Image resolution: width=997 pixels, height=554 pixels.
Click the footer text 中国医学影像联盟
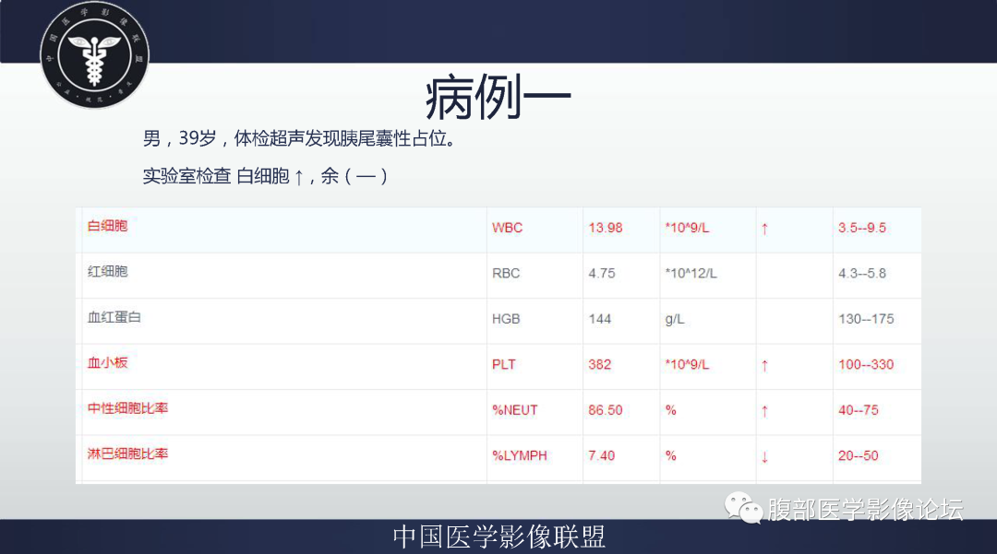(x=499, y=536)
